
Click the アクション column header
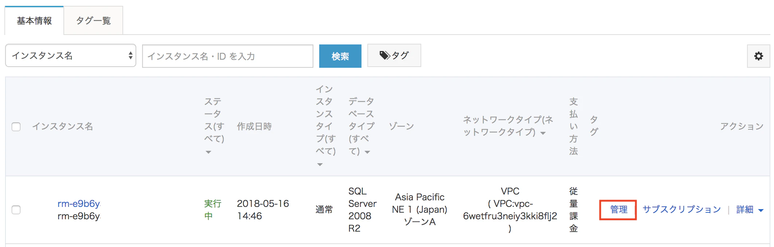[742, 126]
